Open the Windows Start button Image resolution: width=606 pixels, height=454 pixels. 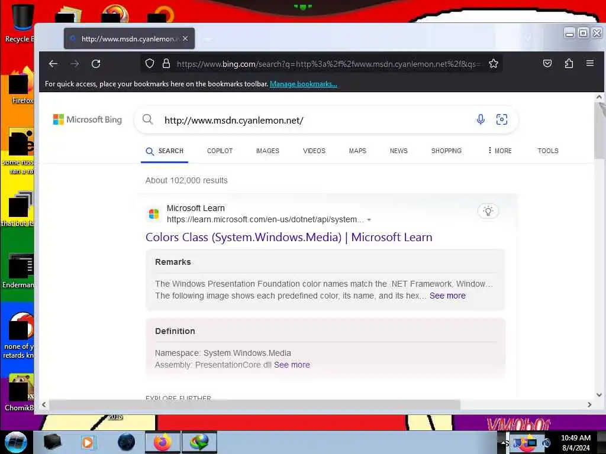pos(16,442)
